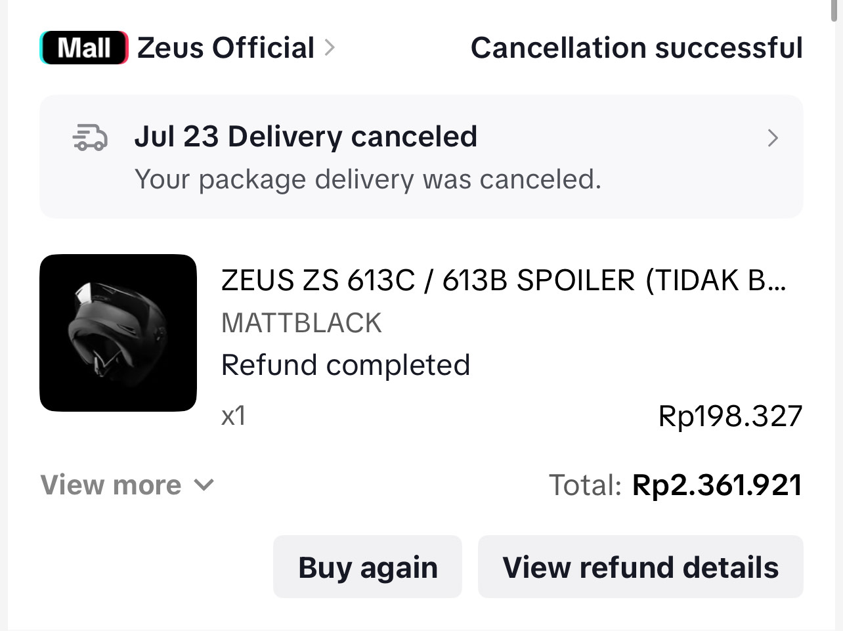The image size is (843, 631).
Task: Open the Zeus Official store page
Action: pyautogui.click(x=226, y=48)
